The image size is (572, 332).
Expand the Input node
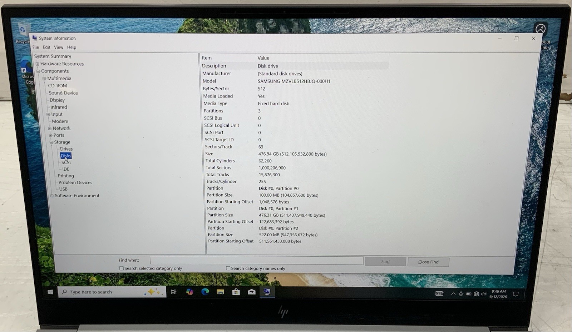[x=48, y=115]
